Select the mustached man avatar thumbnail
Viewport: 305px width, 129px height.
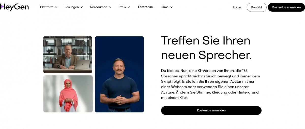point(119,74)
